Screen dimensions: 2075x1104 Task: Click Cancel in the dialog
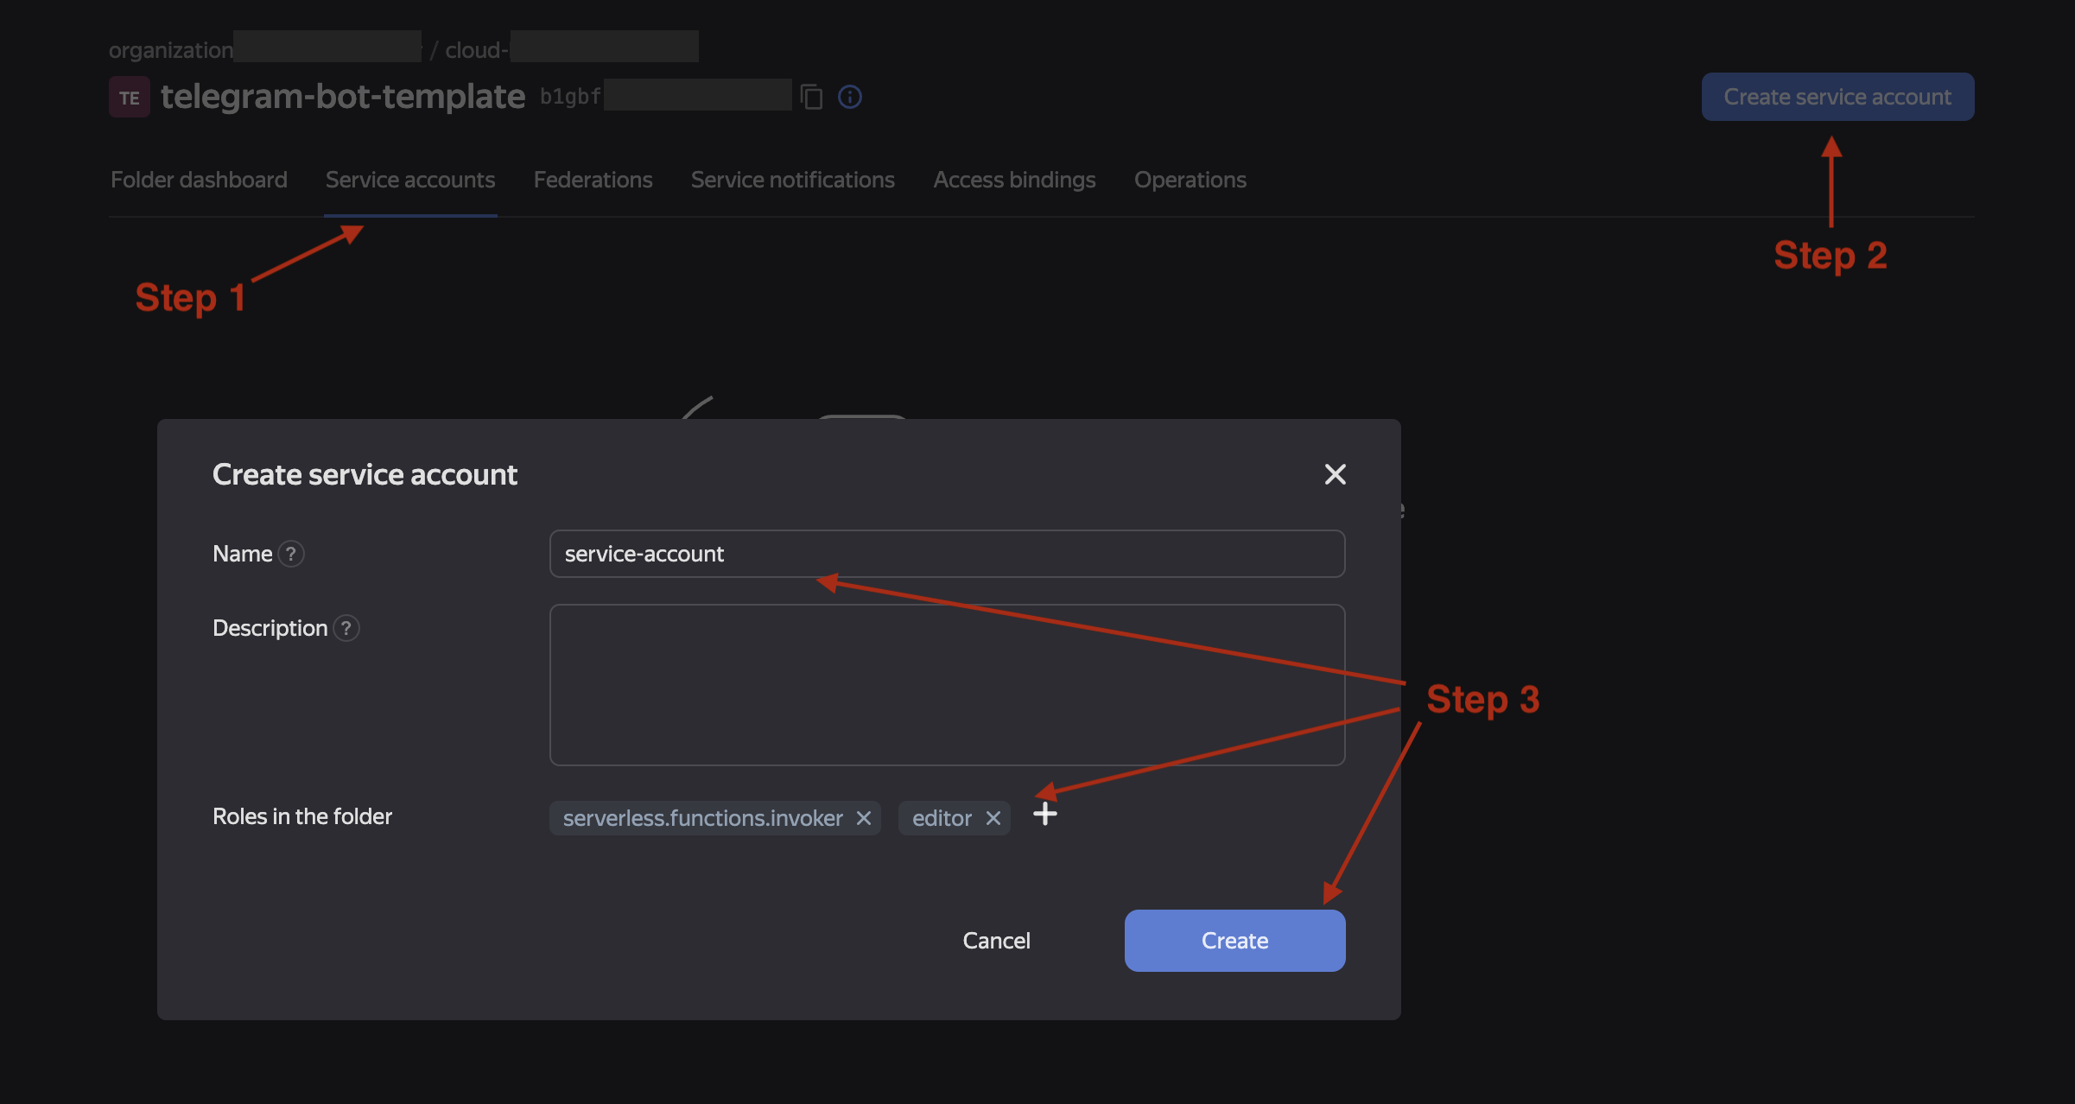(996, 941)
